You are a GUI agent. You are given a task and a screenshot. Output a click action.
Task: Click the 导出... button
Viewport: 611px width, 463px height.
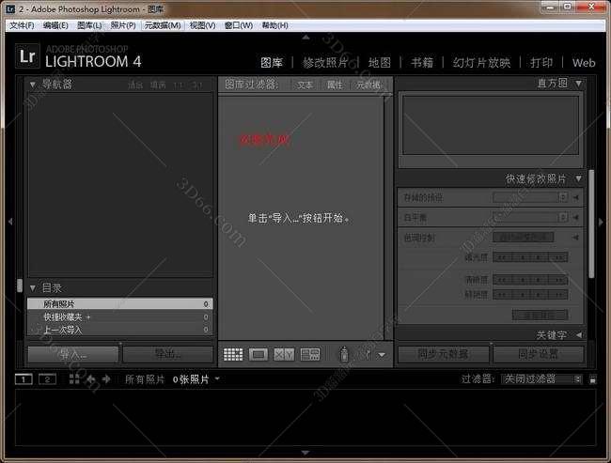point(168,354)
